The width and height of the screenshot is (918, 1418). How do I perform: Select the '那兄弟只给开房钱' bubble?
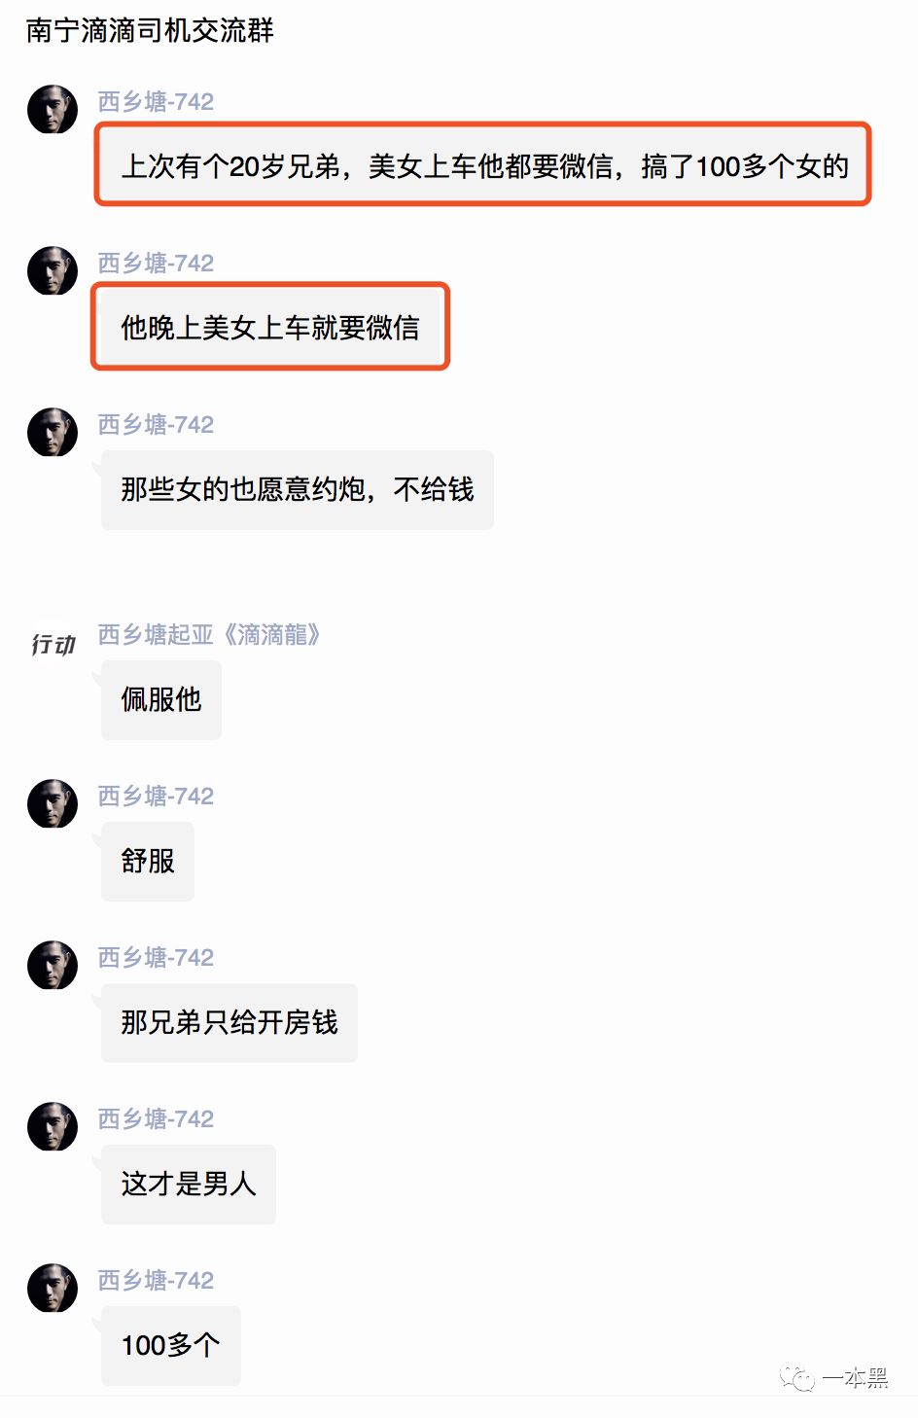[229, 1023]
